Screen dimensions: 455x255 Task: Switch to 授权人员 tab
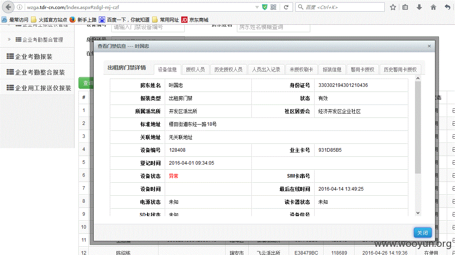coord(195,70)
